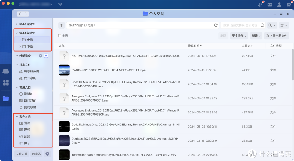Sort by 修改时间 column header
This screenshot has height=161, width=294.
coord(195,46)
